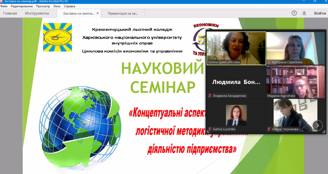Open the Help question mark icon
Viewport: 328px width, 174px height.
coord(294,13)
